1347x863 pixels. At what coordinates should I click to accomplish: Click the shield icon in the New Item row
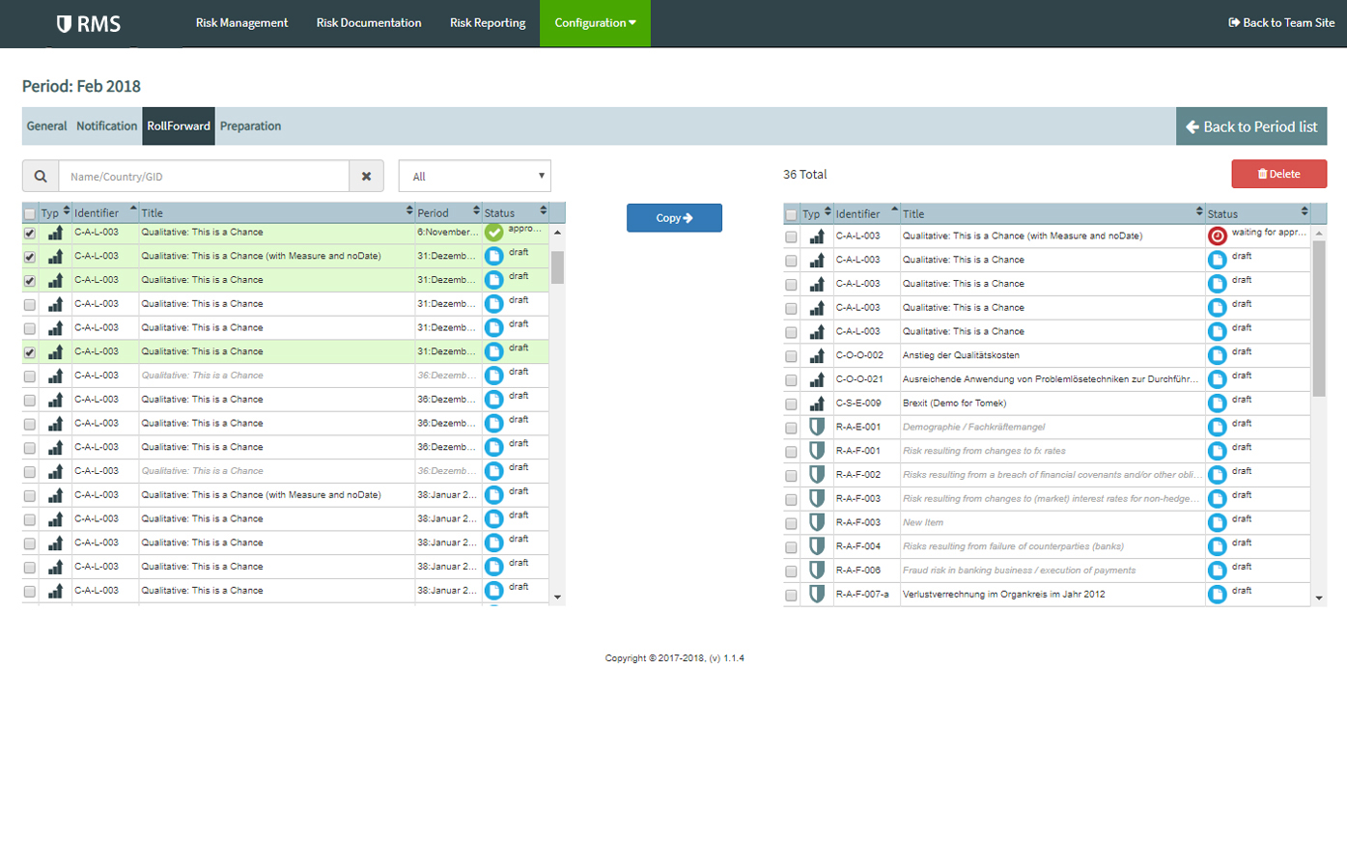pyautogui.click(x=817, y=522)
